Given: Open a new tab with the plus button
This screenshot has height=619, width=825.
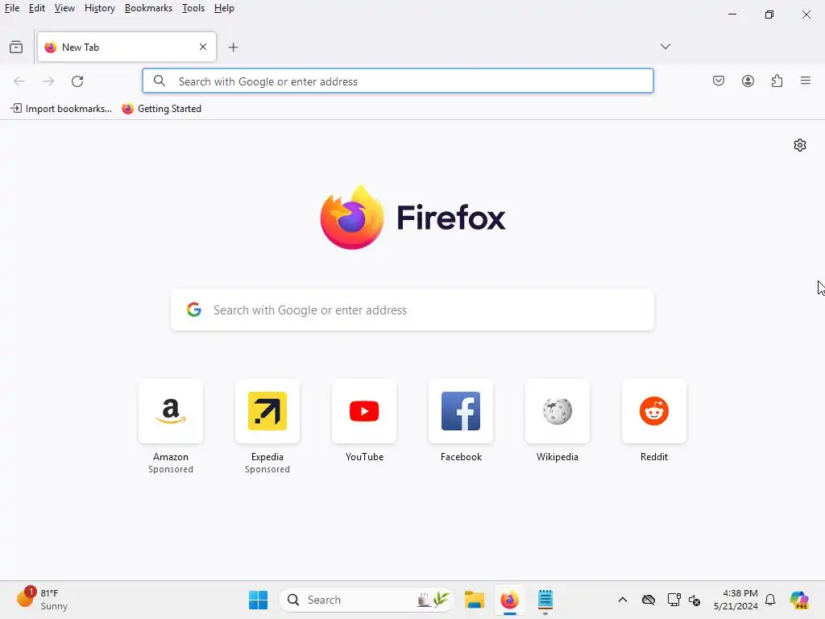Looking at the screenshot, I should 233,48.
